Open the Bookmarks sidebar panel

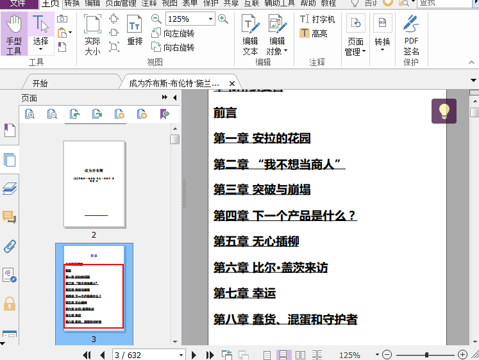coord(10,130)
